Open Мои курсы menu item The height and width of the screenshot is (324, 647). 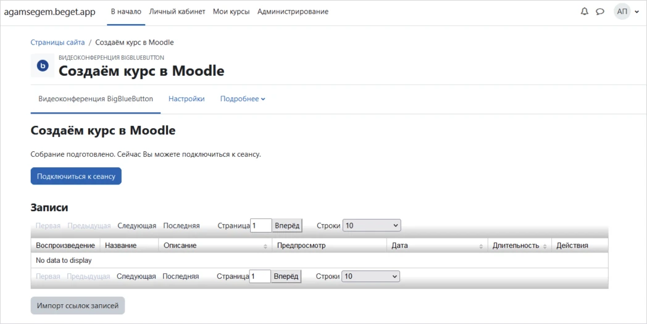click(x=231, y=12)
